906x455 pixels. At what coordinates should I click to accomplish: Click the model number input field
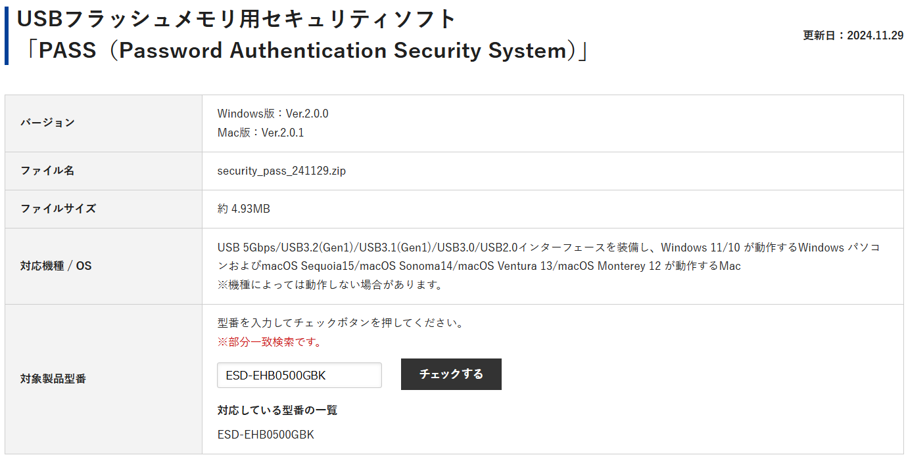pyautogui.click(x=299, y=376)
